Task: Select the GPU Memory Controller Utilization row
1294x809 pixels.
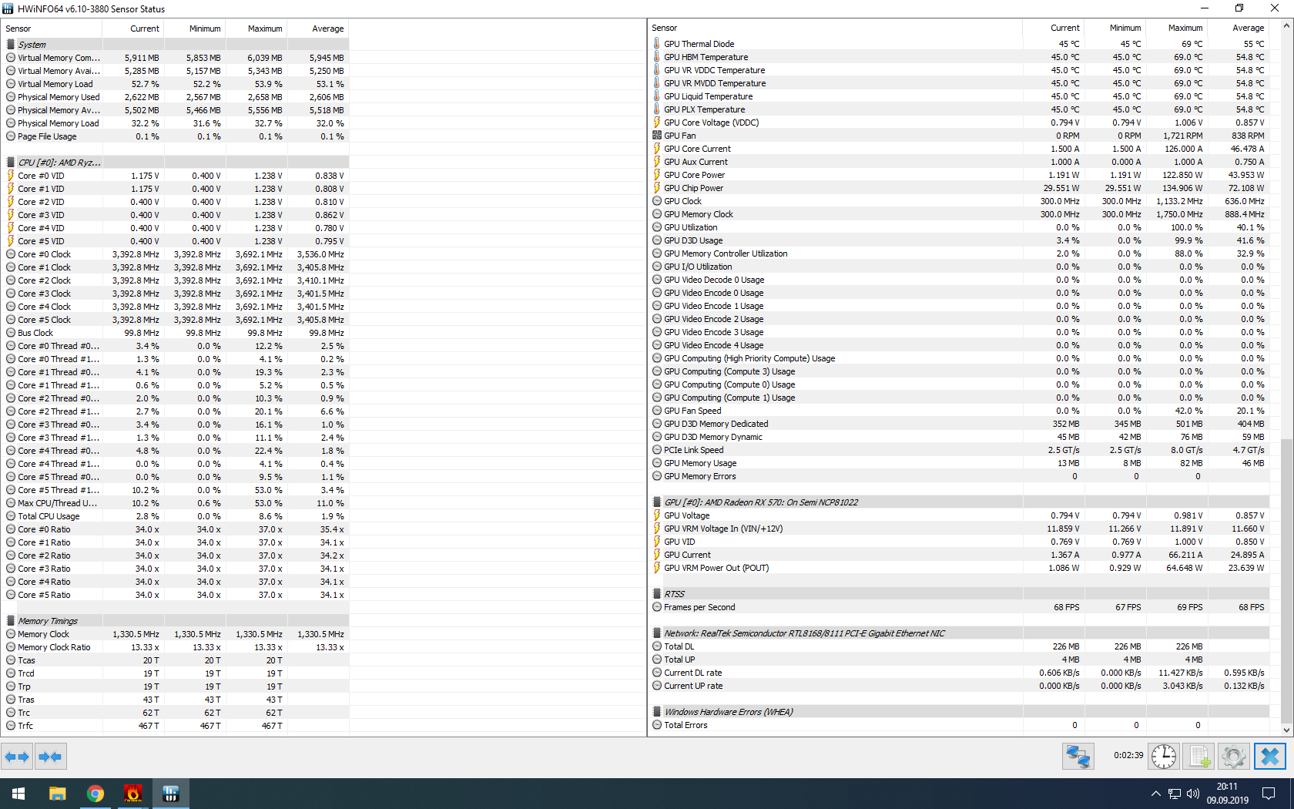Action: point(959,253)
